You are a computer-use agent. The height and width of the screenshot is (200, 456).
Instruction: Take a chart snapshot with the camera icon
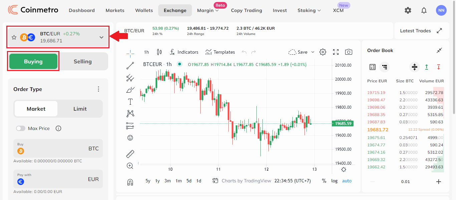click(x=349, y=52)
